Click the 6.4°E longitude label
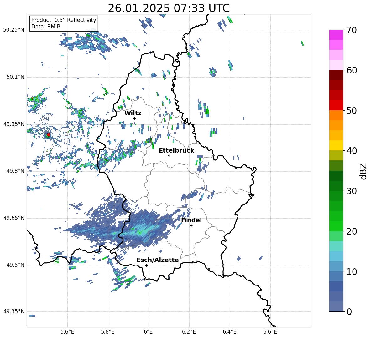Viewport: 371px width, 338px height. [229, 332]
